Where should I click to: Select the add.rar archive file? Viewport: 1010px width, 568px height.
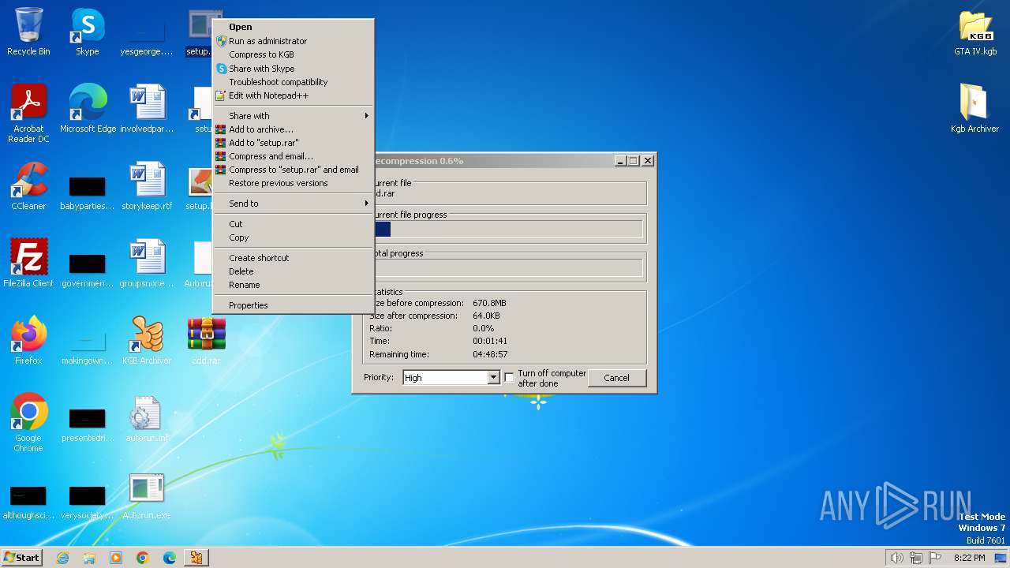pos(206,341)
